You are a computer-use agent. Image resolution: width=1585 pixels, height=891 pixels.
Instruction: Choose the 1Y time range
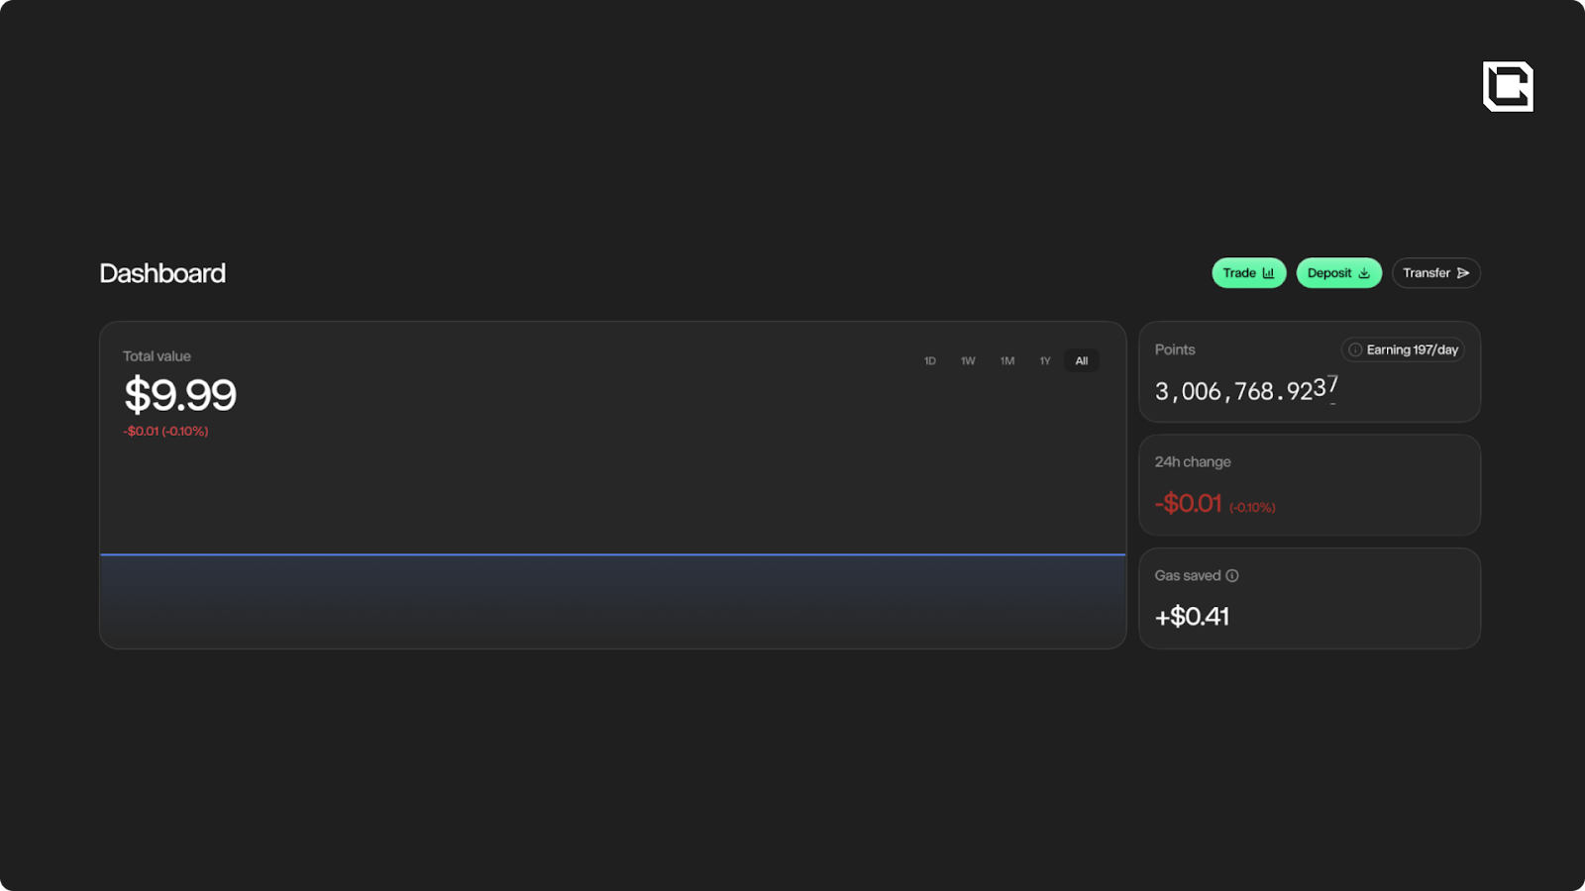point(1045,361)
